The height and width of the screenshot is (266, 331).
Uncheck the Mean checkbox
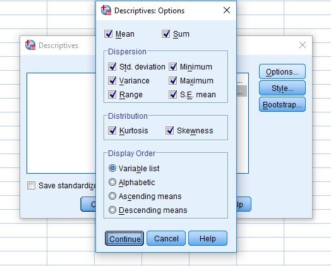pyautogui.click(x=109, y=33)
